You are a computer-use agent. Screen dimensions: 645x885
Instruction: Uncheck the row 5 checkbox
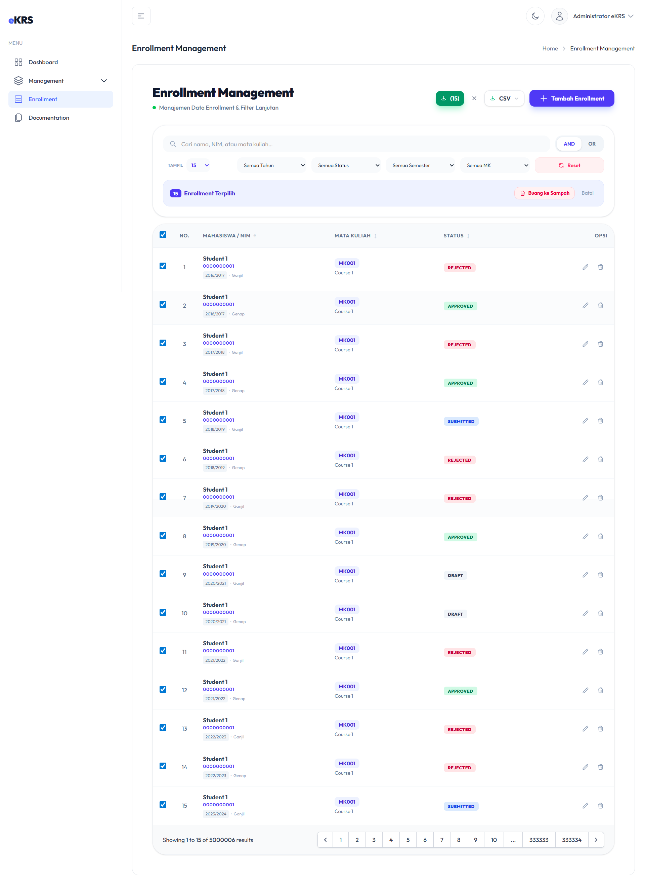coord(163,419)
